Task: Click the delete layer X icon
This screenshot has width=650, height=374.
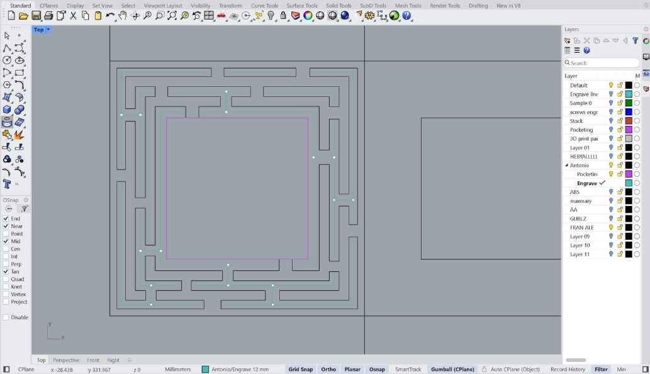Action: pyautogui.click(x=586, y=40)
